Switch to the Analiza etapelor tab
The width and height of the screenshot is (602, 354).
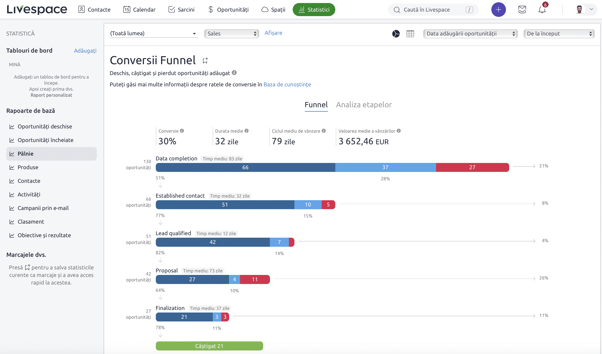[x=364, y=105]
